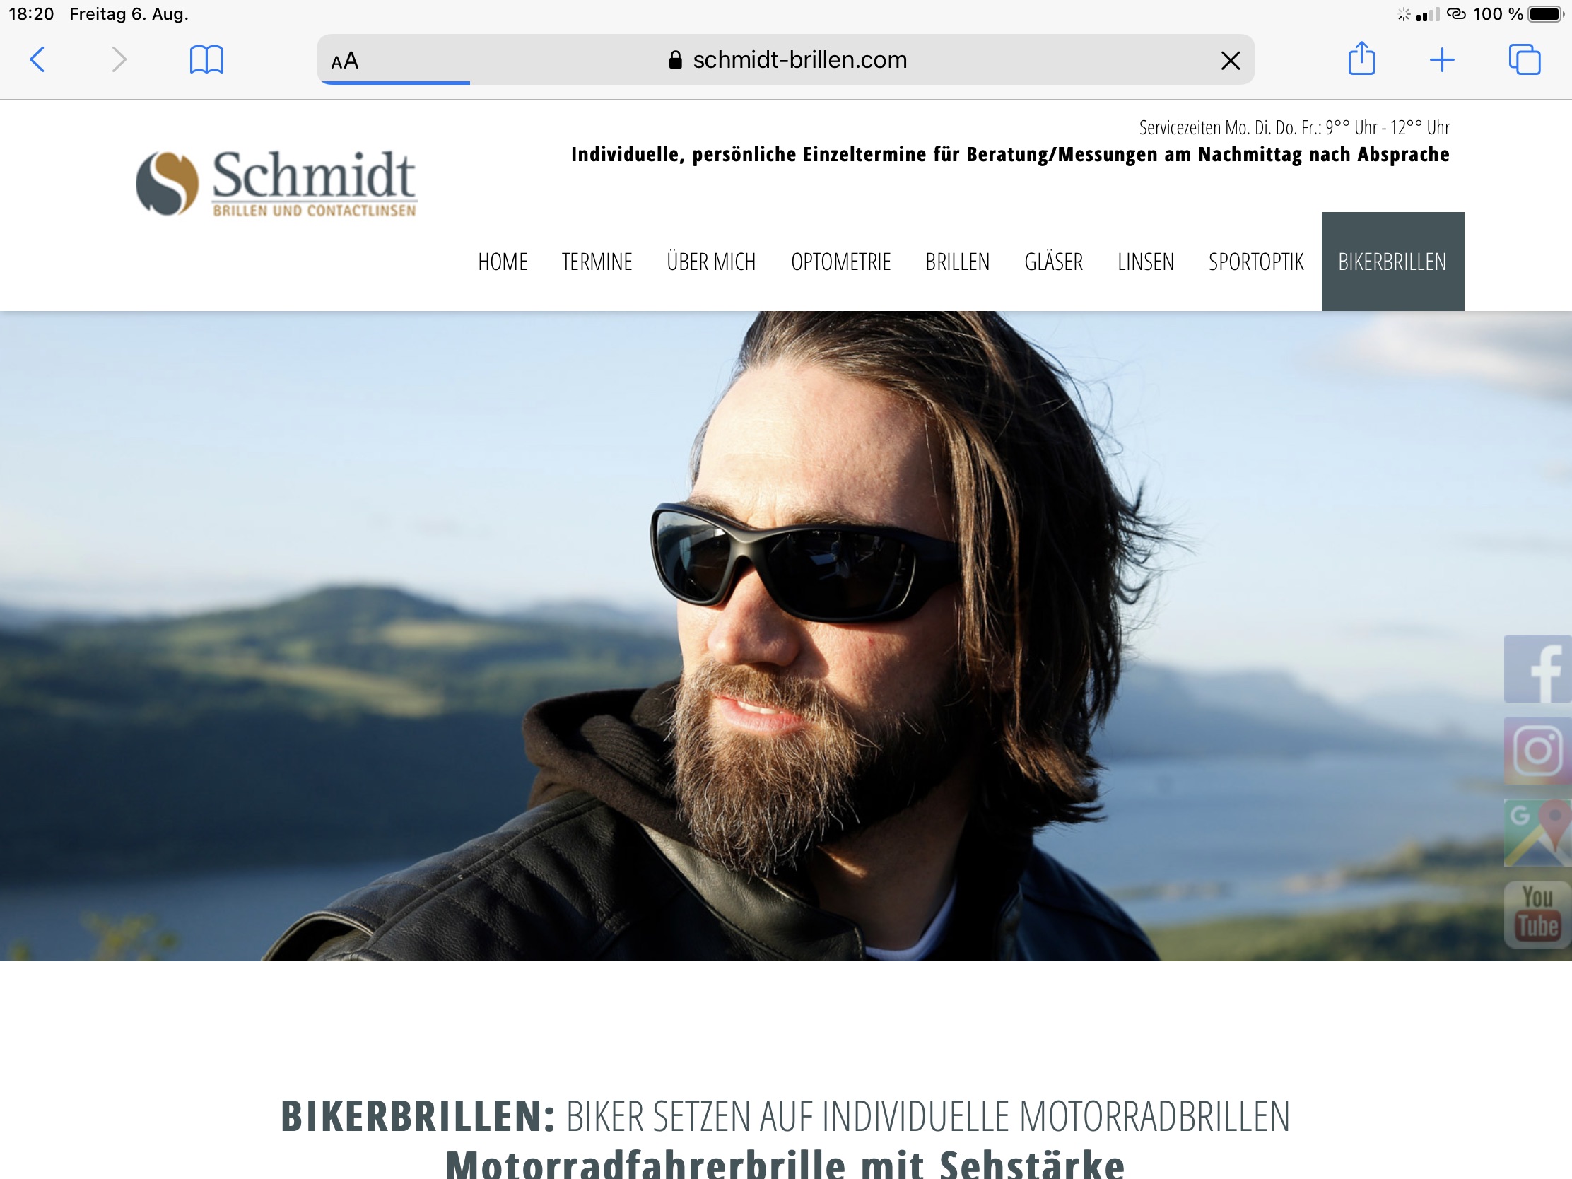Open the HOME menu item
The image size is (1572, 1179).
click(503, 262)
